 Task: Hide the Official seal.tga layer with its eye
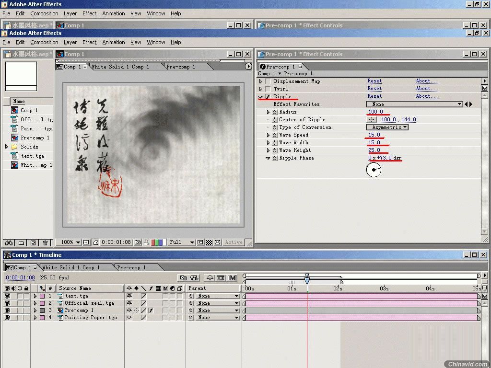[7, 303]
